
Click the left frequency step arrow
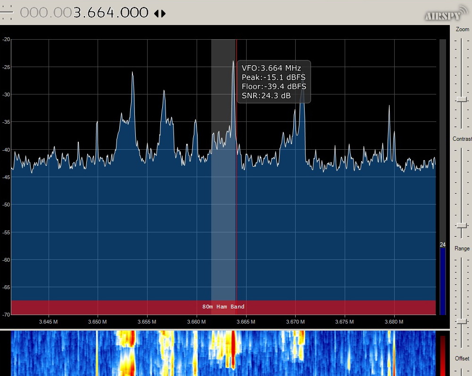157,13
